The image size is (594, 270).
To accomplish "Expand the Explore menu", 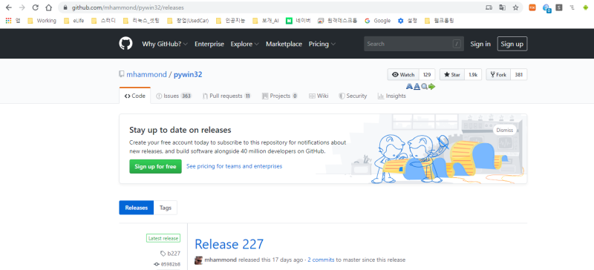I will (245, 44).
